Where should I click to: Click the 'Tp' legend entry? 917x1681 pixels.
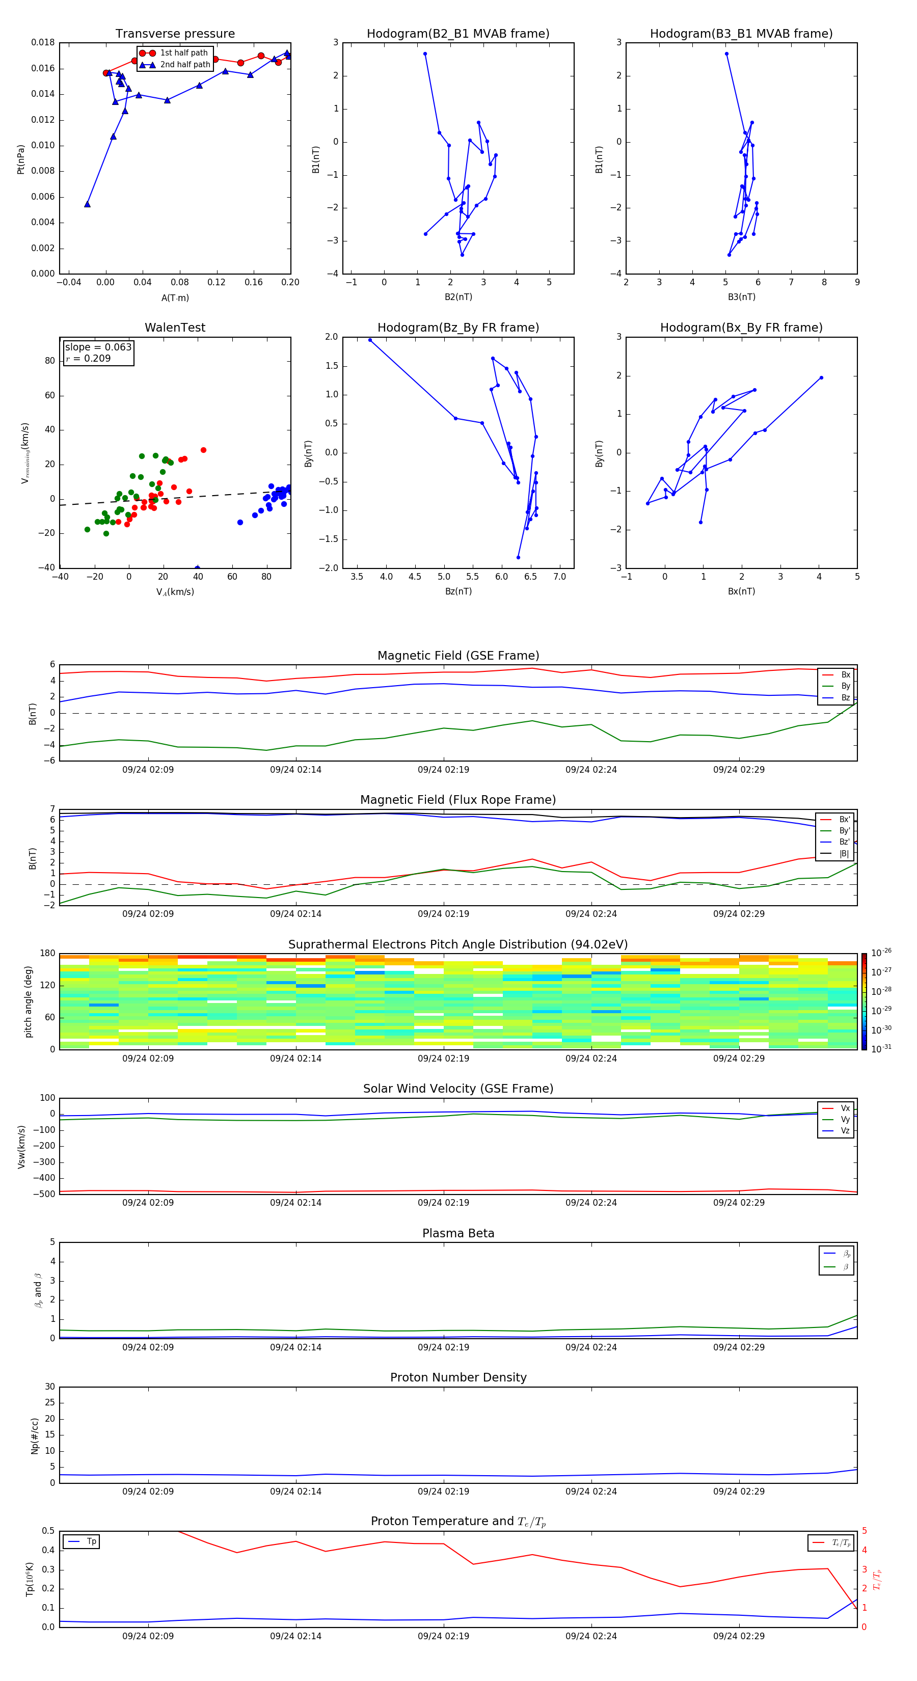click(82, 1541)
